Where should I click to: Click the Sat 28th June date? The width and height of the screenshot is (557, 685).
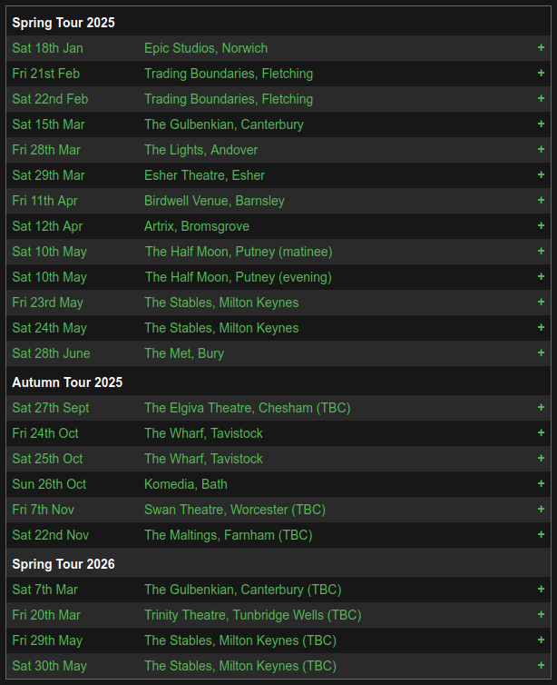(x=51, y=353)
